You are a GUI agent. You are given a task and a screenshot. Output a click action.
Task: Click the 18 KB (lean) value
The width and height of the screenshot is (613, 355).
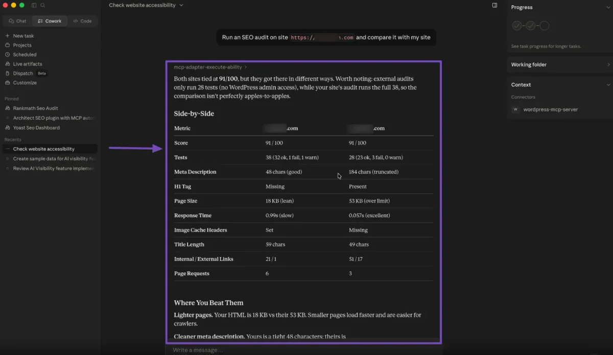point(280,201)
